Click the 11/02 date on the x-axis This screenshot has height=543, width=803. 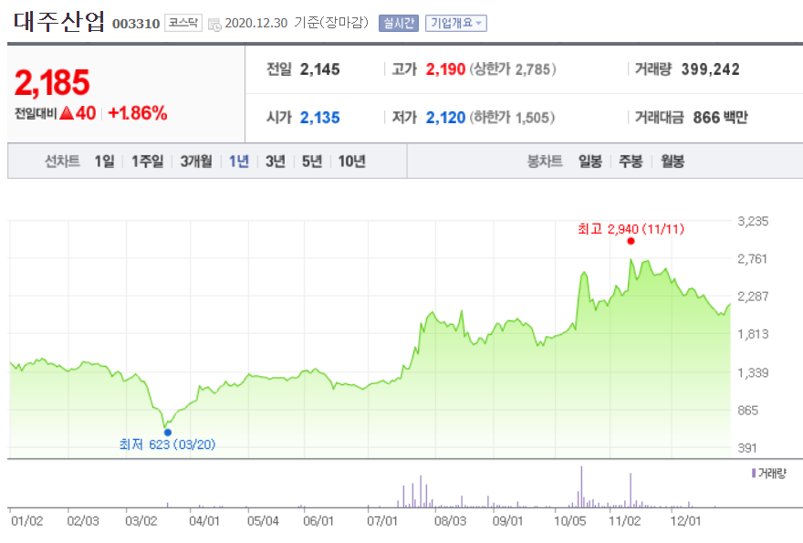(x=625, y=521)
